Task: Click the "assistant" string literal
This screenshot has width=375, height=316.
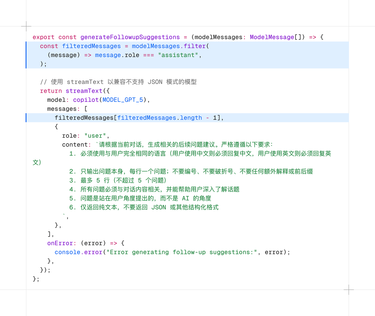Action: coord(178,55)
